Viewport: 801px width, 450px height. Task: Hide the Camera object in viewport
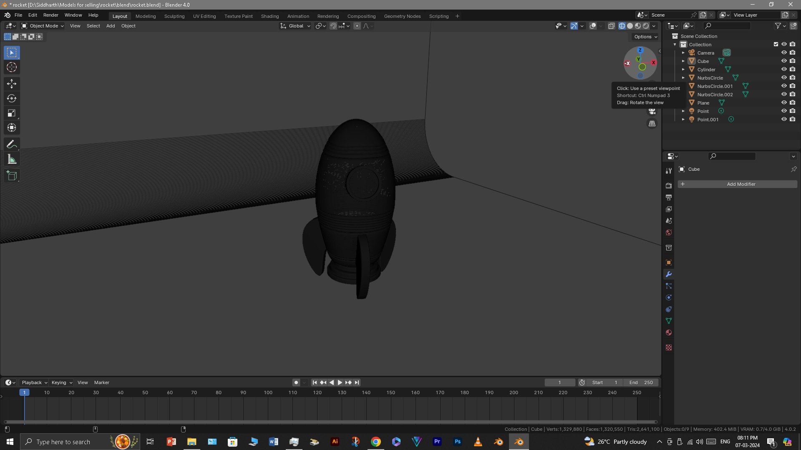pyautogui.click(x=784, y=52)
